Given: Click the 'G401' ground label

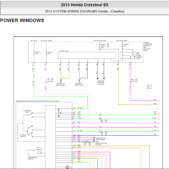Looking at the screenshot, I should tap(61, 82).
